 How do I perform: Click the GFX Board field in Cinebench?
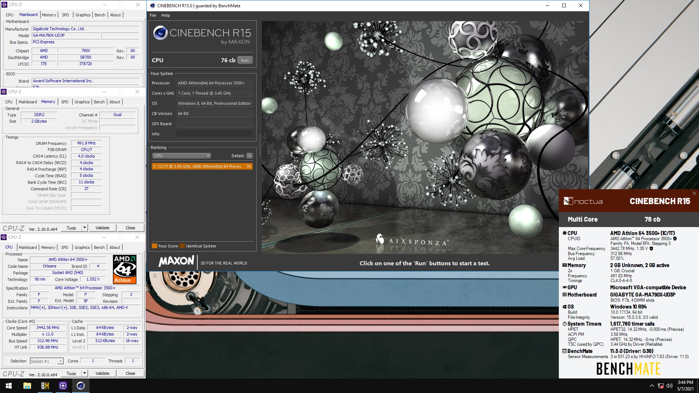point(214,124)
